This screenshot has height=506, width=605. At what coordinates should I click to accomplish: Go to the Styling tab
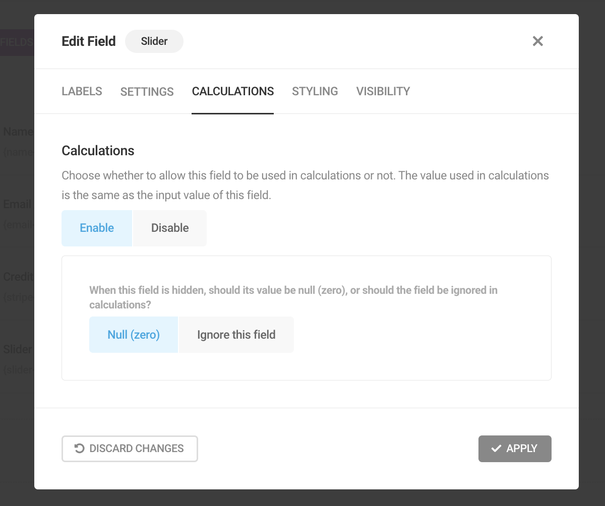tap(315, 91)
